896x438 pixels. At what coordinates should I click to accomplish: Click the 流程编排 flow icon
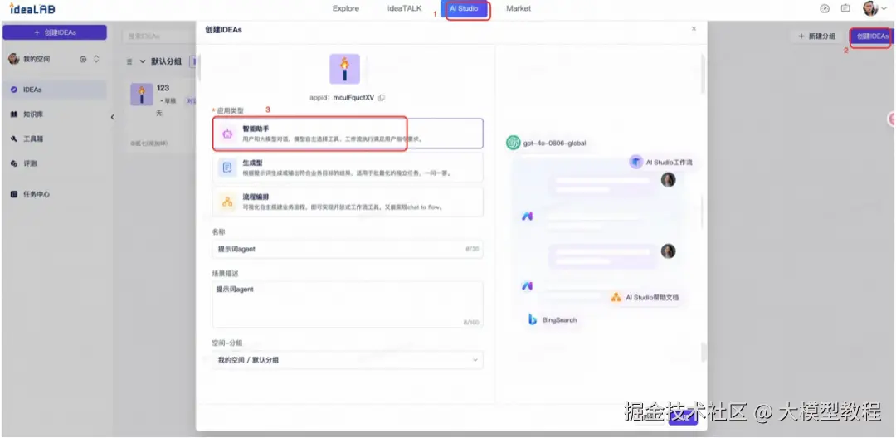click(227, 202)
